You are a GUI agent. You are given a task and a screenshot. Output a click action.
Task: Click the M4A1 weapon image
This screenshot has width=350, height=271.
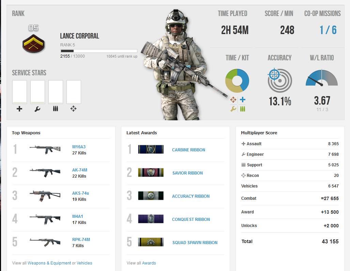[x=45, y=219]
